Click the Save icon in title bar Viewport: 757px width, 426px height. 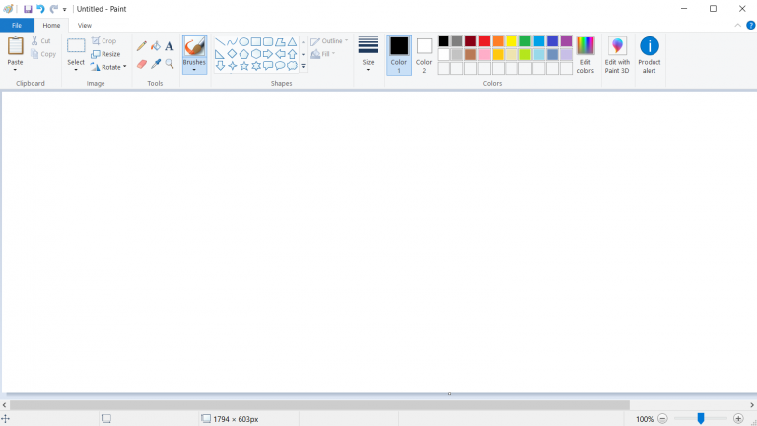tap(28, 9)
